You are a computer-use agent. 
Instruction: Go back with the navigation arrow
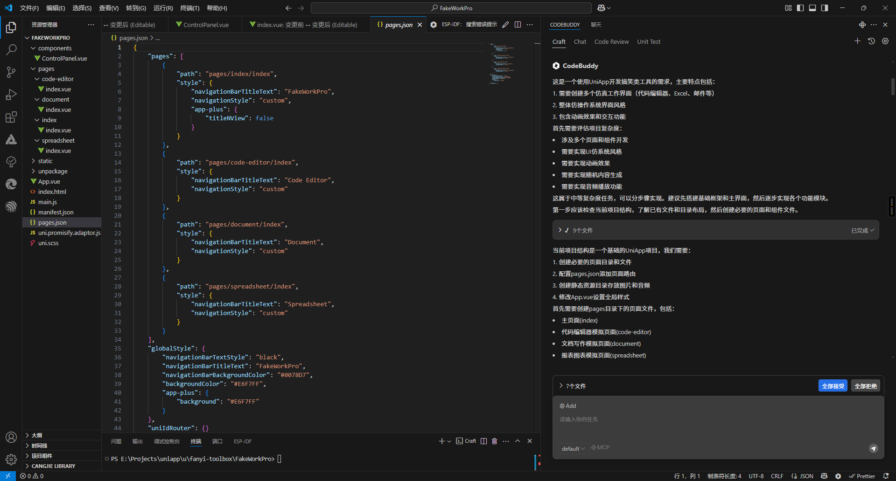(x=288, y=8)
